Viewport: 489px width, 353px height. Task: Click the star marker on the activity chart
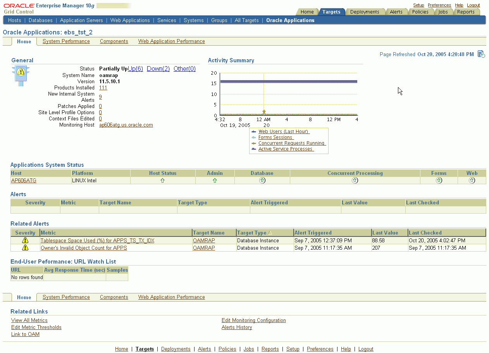click(x=264, y=111)
